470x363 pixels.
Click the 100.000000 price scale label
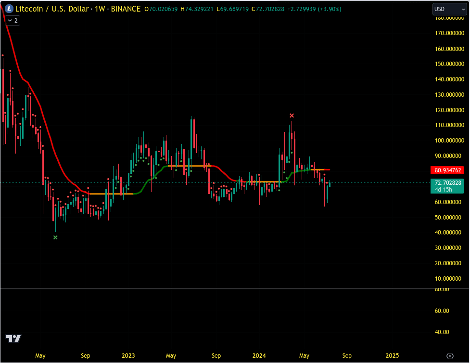point(449,141)
